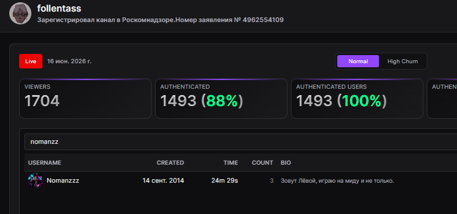457x214 pixels.
Task: Select the AUTHENTICATED 88% stat card
Action: click(221, 99)
